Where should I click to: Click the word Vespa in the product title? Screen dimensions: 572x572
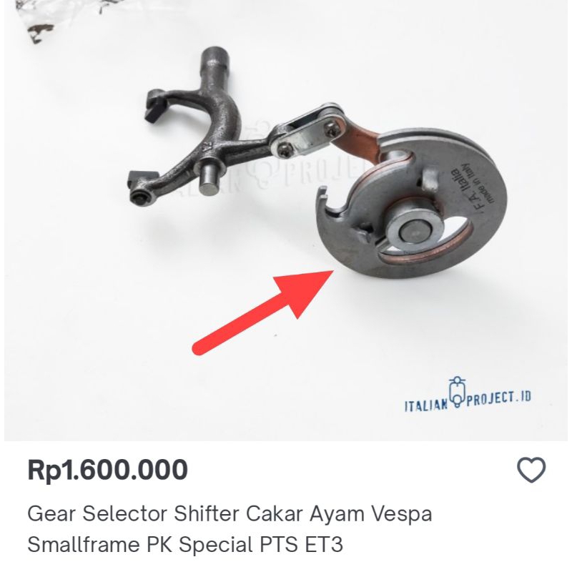point(402,514)
